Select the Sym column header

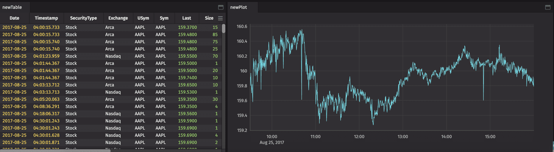(x=164, y=18)
